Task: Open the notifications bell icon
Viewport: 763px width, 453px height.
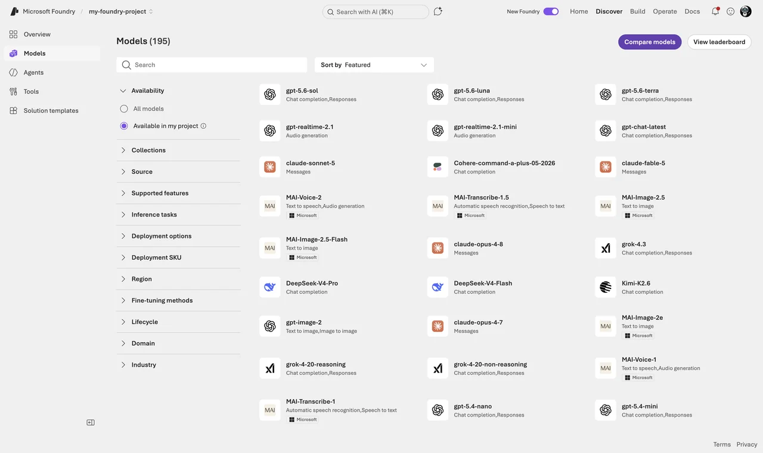Action: click(x=715, y=11)
